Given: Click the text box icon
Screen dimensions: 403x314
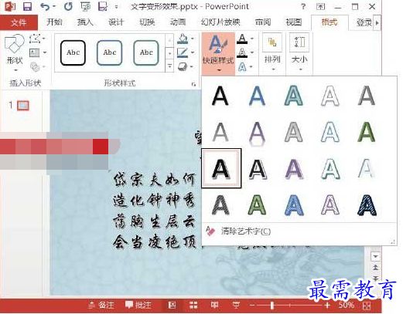Looking at the screenshot, I should click(35, 52).
